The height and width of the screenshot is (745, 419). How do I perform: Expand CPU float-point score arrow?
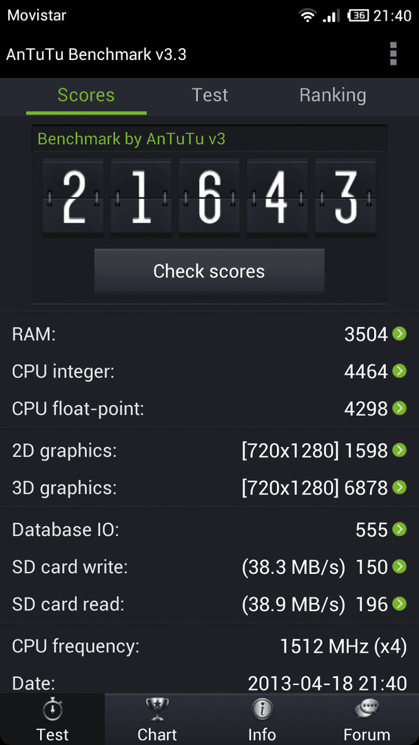pyautogui.click(x=400, y=408)
